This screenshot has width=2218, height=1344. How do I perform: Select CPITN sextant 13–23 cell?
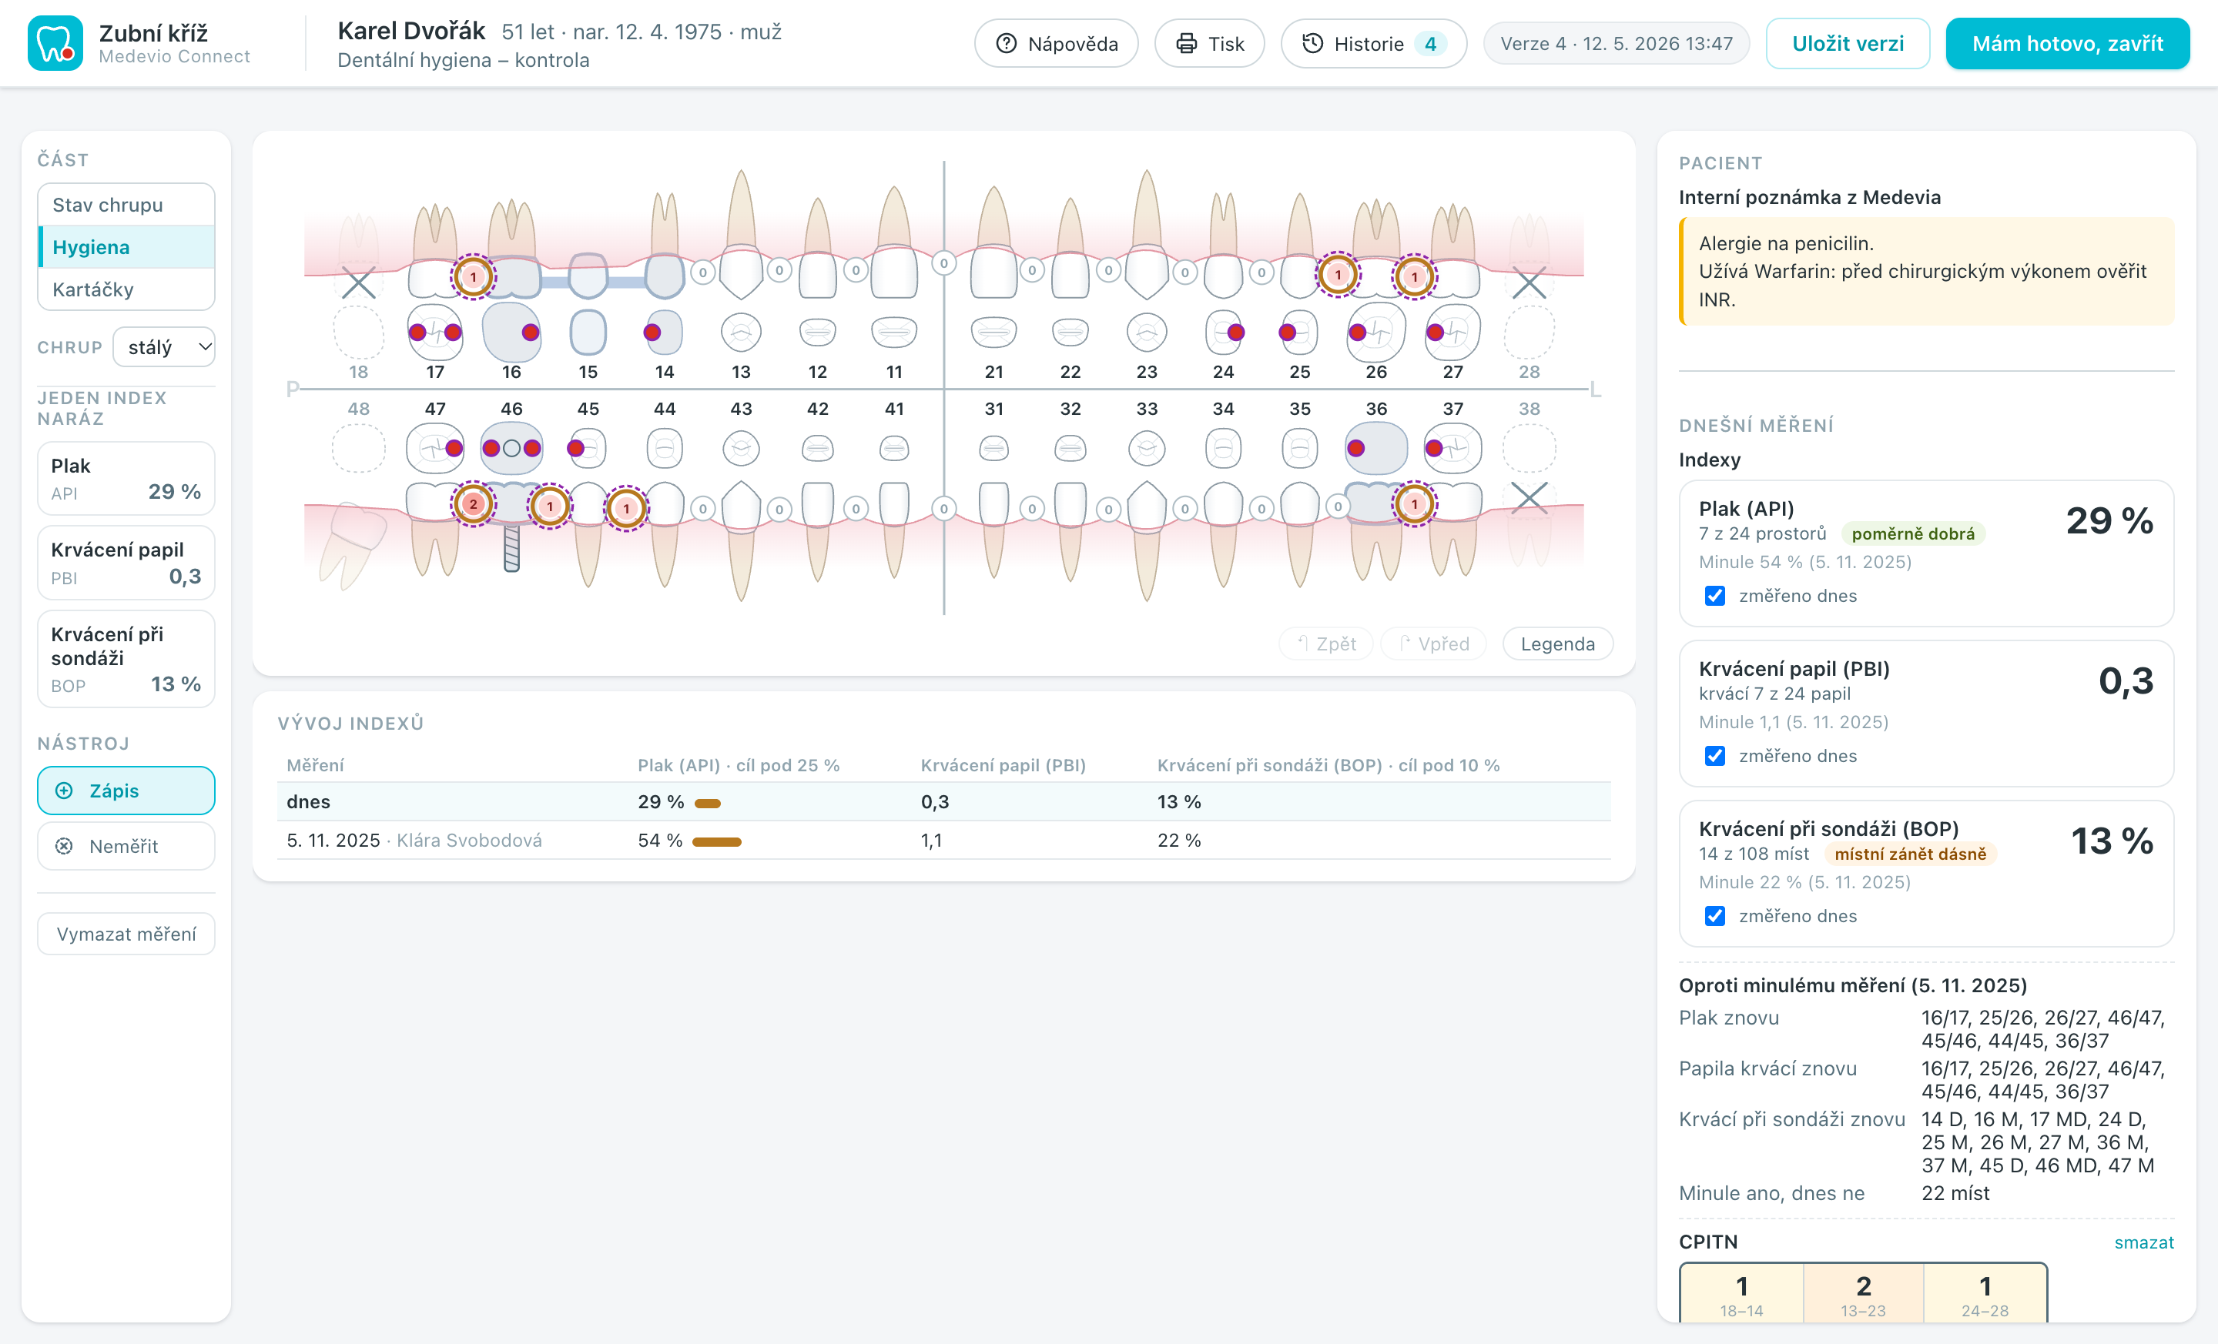pyautogui.click(x=1863, y=1294)
